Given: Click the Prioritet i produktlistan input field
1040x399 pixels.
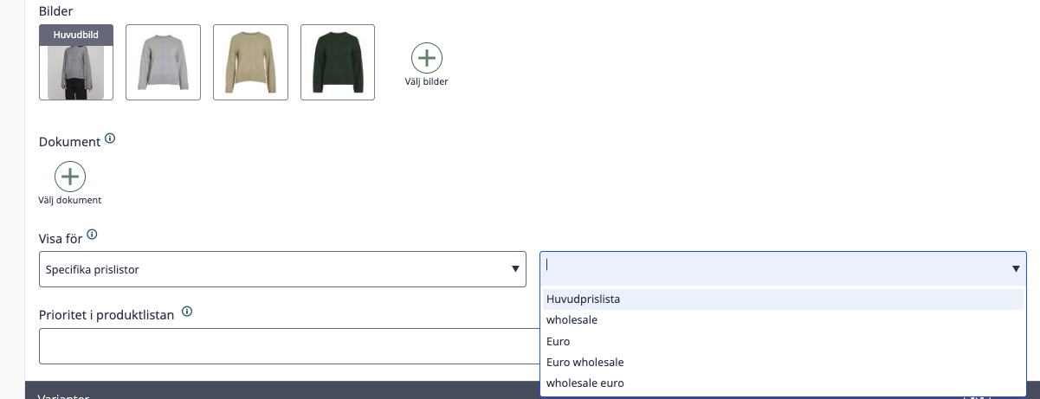Looking at the screenshot, I should point(289,346).
